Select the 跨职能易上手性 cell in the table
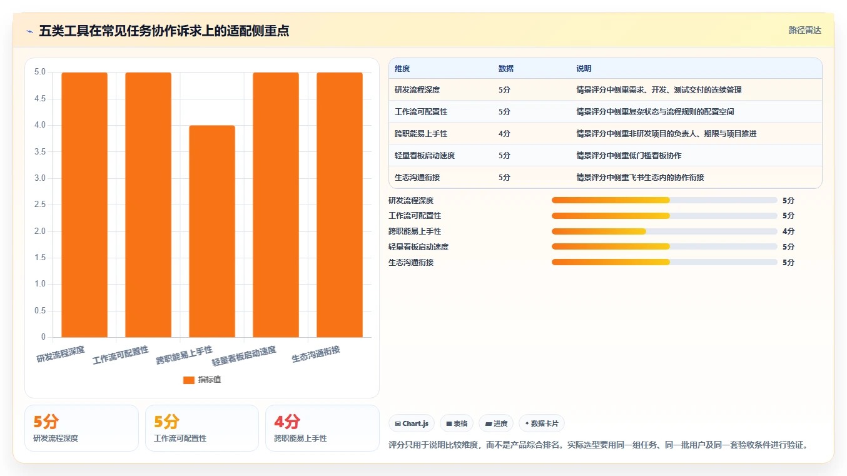This screenshot has height=476, width=847. 421,134
